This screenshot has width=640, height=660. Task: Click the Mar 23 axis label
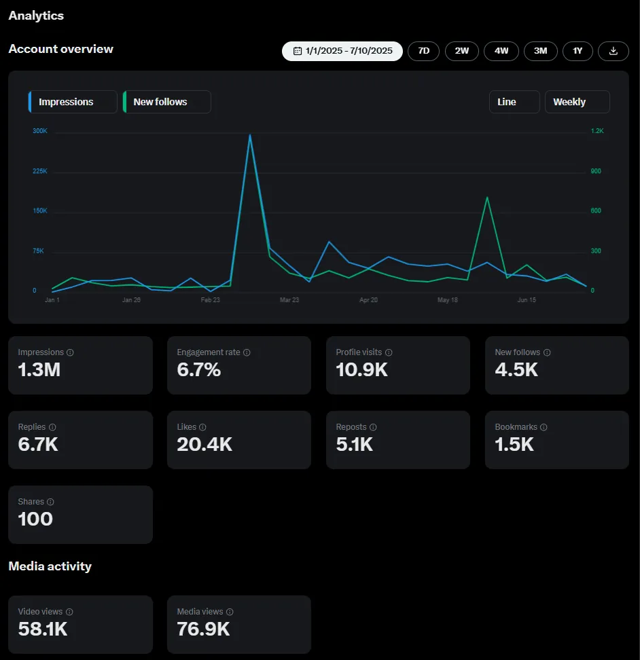tap(289, 300)
